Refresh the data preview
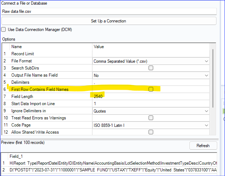The width and height of the screenshot is (225, 176). [203, 146]
